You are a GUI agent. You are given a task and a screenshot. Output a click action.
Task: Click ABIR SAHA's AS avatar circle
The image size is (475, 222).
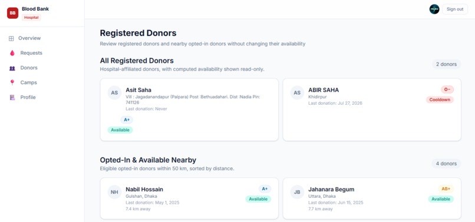tap(297, 92)
